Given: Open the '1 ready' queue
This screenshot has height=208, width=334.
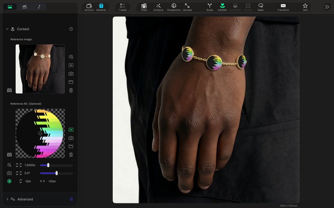Looking at the screenshot, I should [122, 7].
